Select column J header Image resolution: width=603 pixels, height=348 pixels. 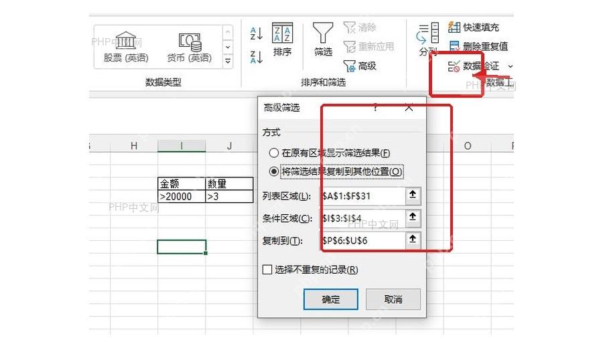pyautogui.click(x=230, y=146)
